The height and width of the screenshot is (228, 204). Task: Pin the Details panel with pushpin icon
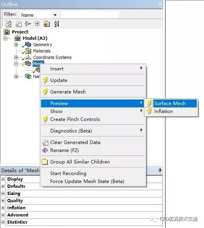pos(160,170)
